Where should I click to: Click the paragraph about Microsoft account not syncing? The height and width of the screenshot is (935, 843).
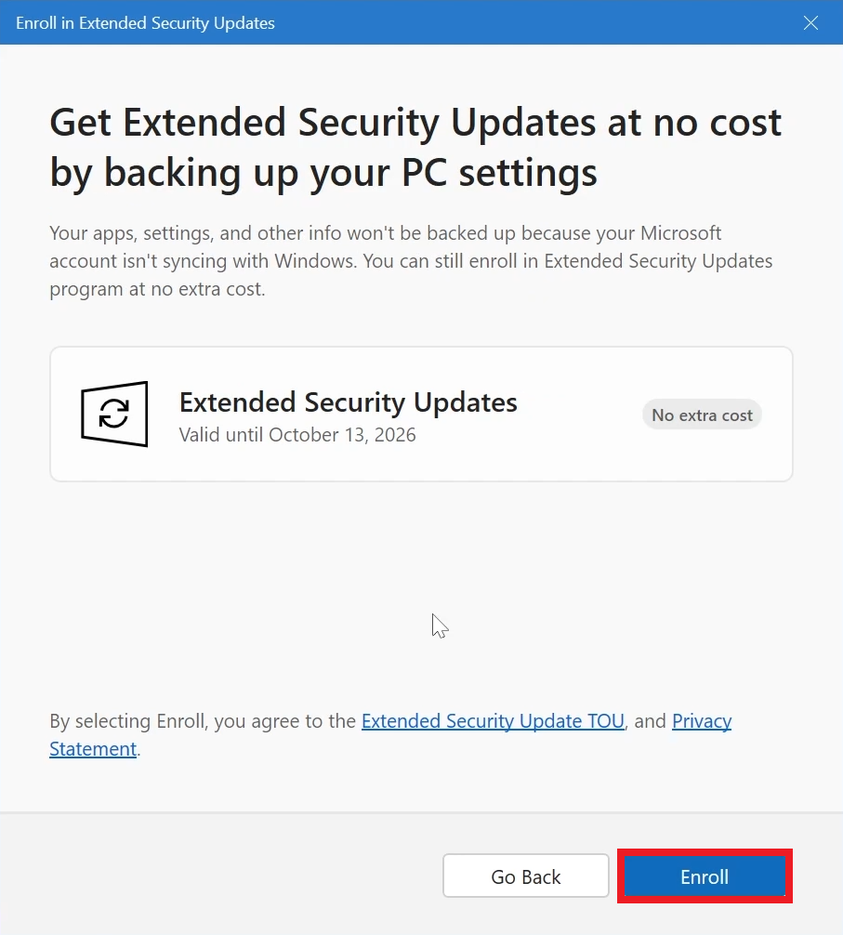pyautogui.click(x=410, y=261)
